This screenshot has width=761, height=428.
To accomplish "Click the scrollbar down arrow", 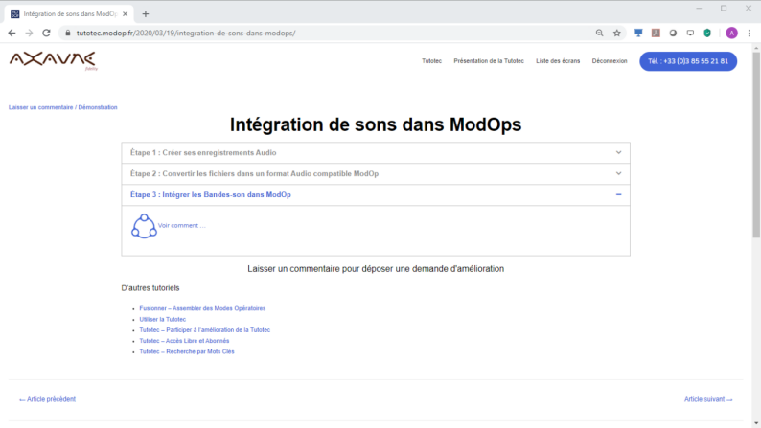I will (x=756, y=423).
